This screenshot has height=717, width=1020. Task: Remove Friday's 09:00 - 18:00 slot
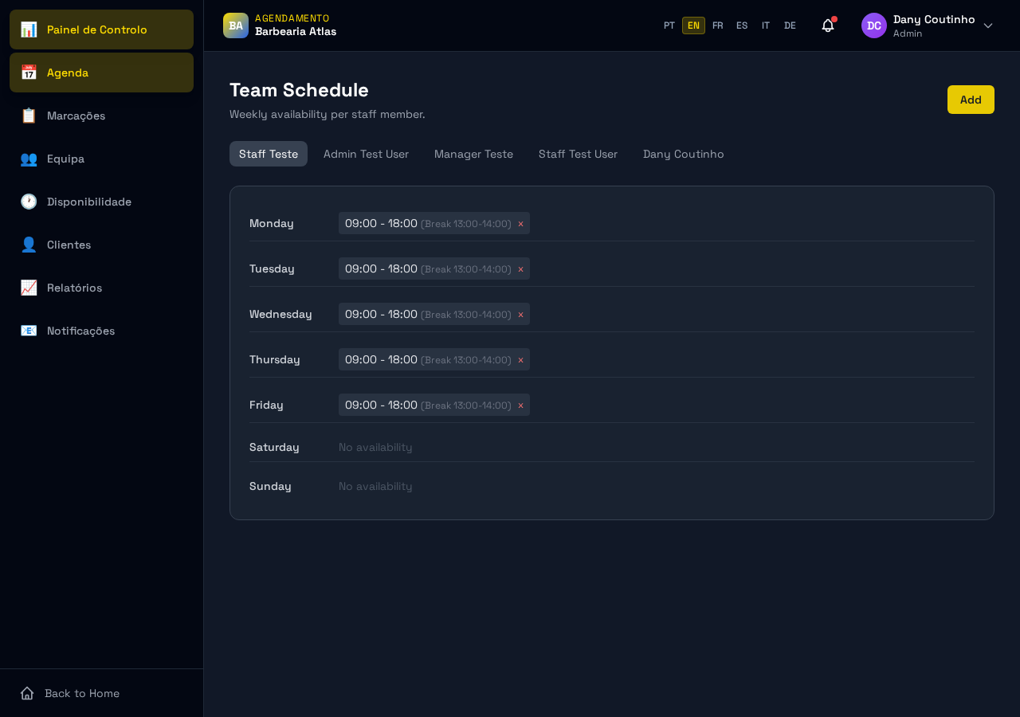[x=520, y=406]
